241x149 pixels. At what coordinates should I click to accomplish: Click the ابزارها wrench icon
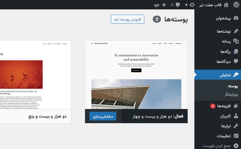236,126
